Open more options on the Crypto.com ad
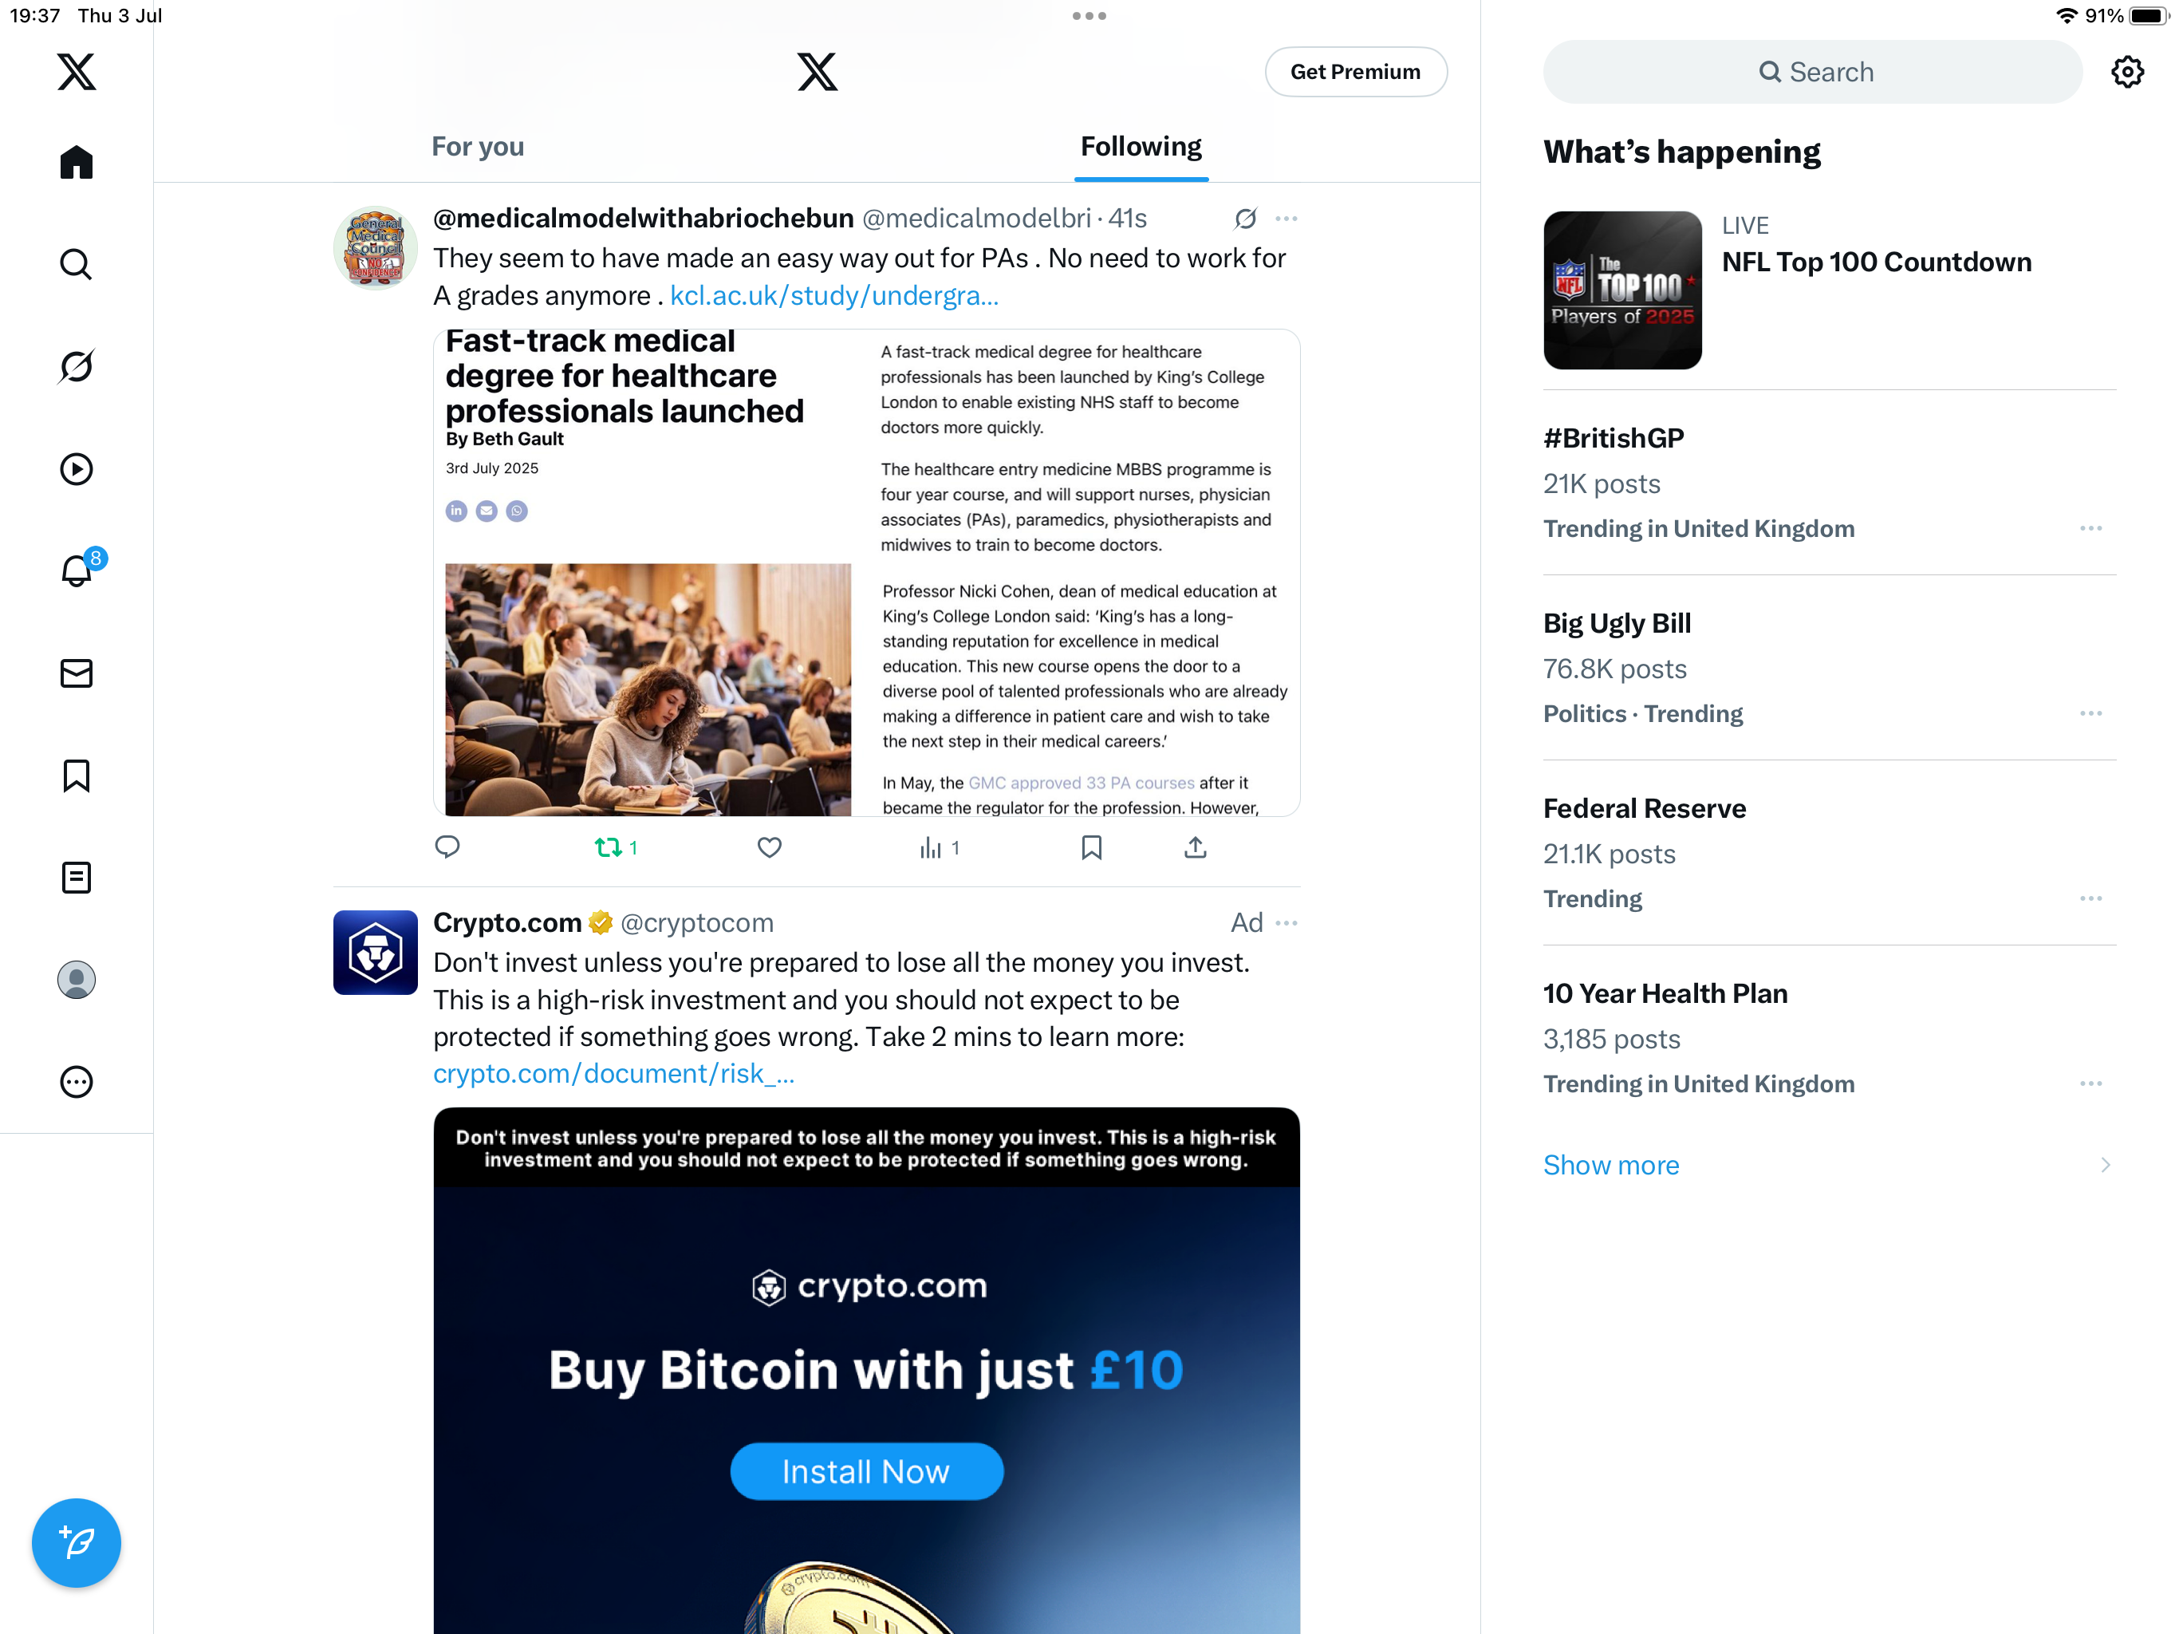The height and width of the screenshot is (1634, 2179). coord(1287,922)
